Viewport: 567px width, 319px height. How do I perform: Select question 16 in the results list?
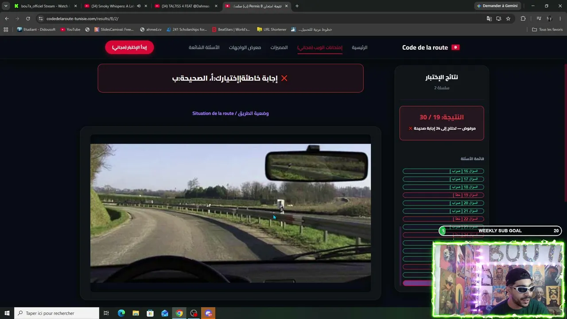443,171
